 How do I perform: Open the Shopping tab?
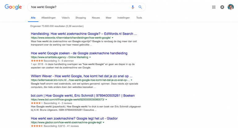coord(81,18)
